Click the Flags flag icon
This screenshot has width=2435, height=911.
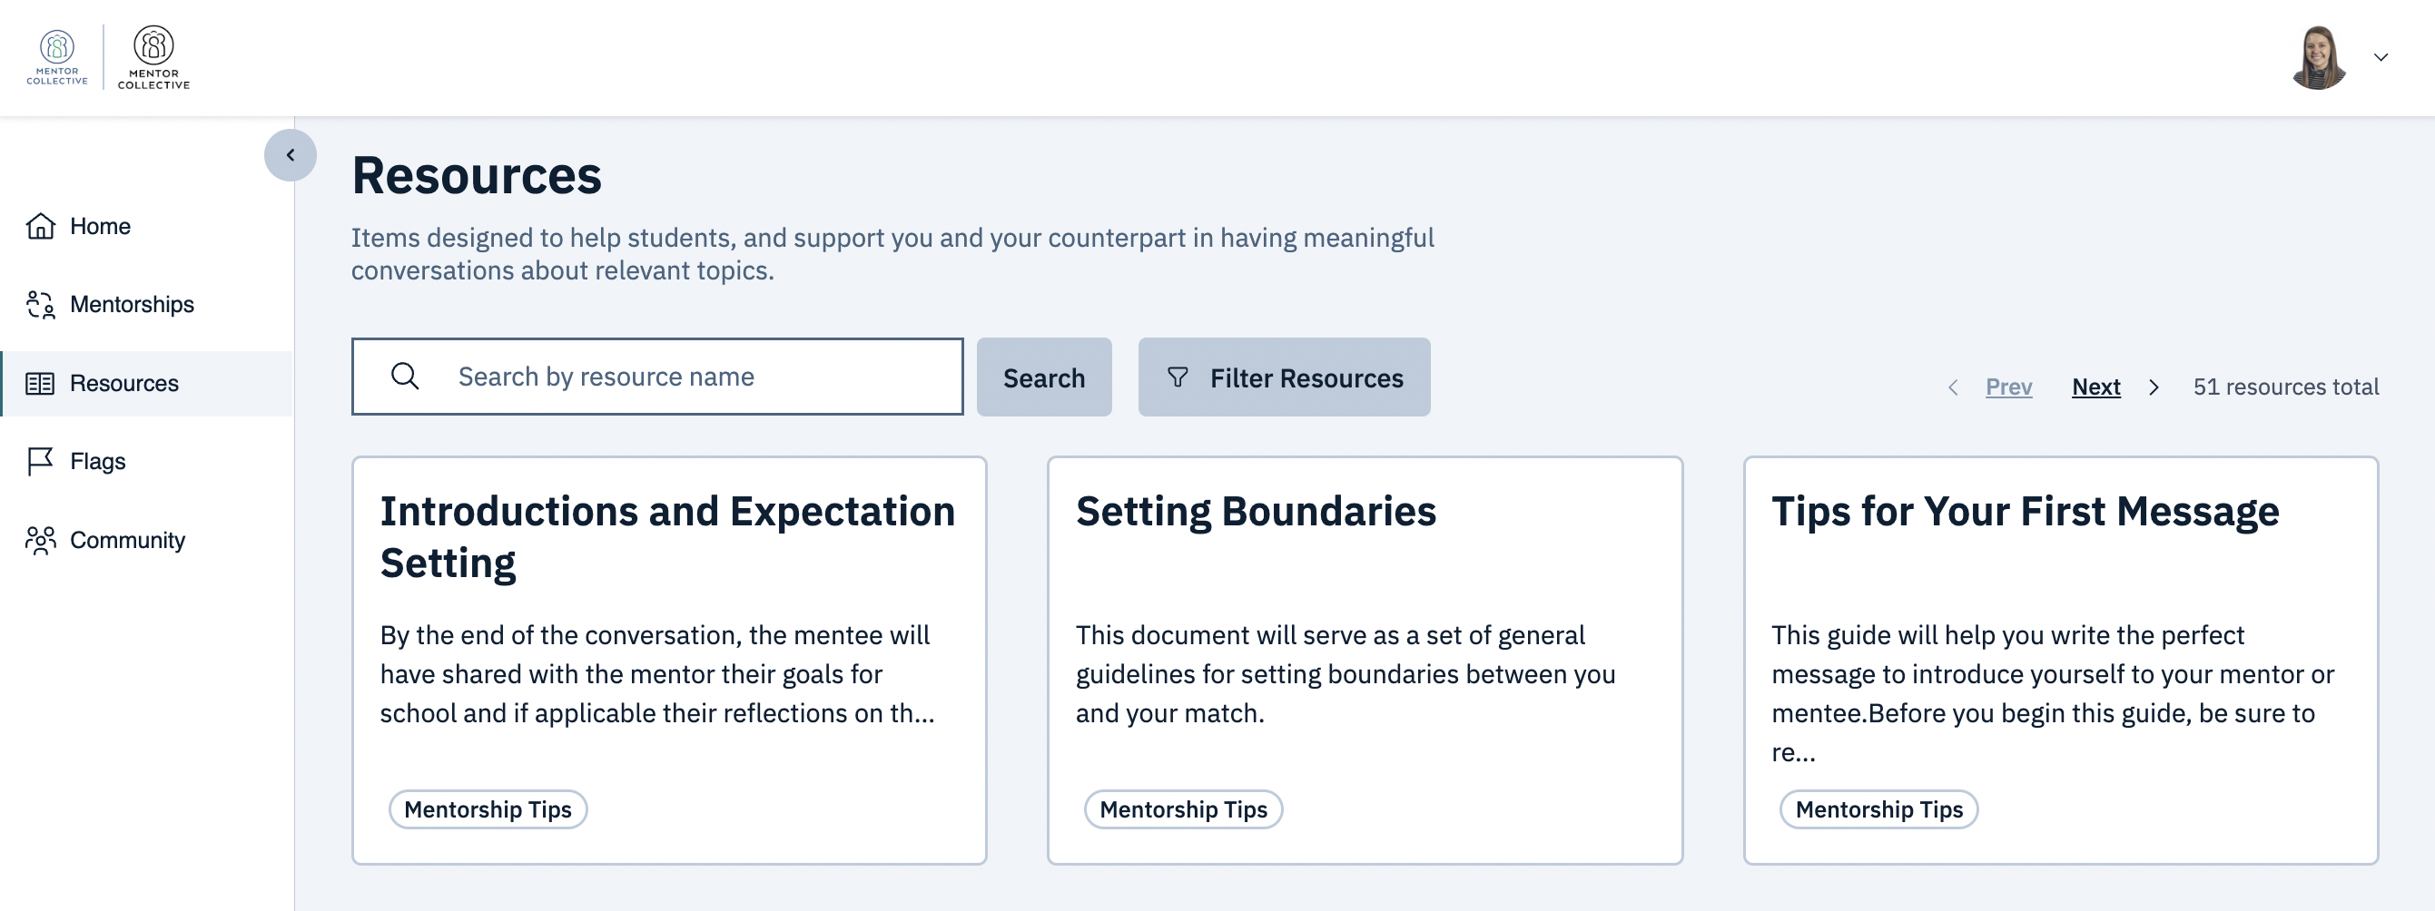(x=40, y=461)
